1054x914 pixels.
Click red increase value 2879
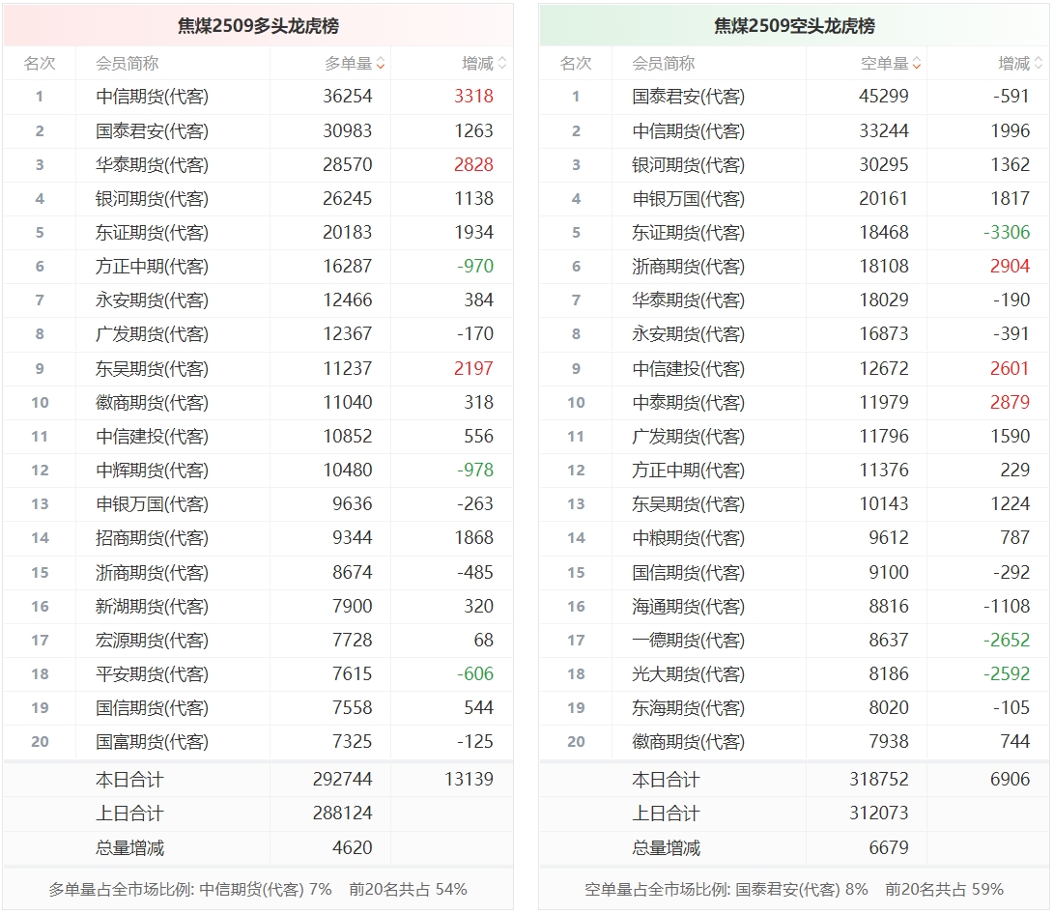[x=1011, y=403]
